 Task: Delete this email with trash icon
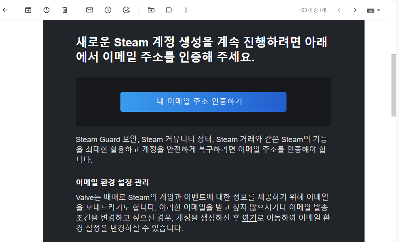pos(65,10)
